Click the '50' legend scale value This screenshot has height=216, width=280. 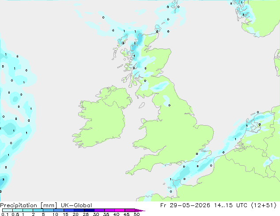point(137,214)
